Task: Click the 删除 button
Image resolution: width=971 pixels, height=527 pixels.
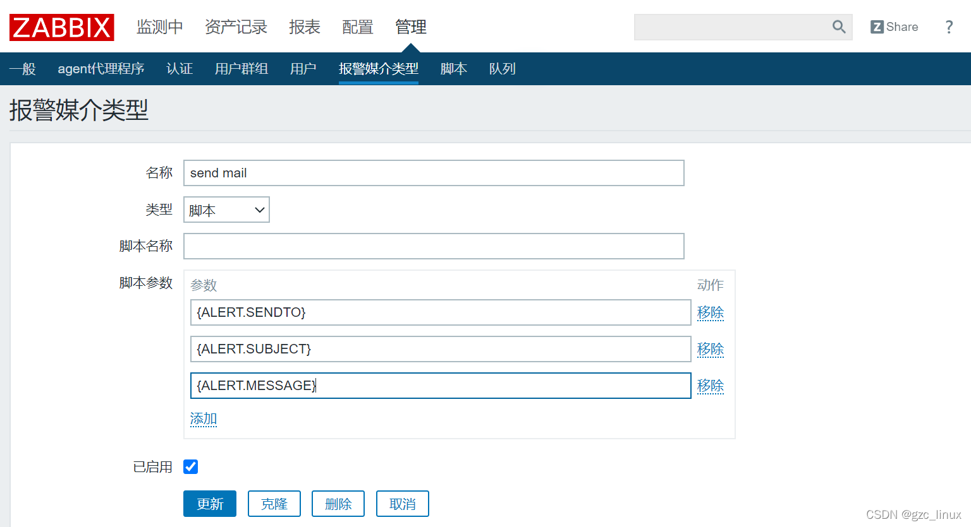Action: coord(338,504)
